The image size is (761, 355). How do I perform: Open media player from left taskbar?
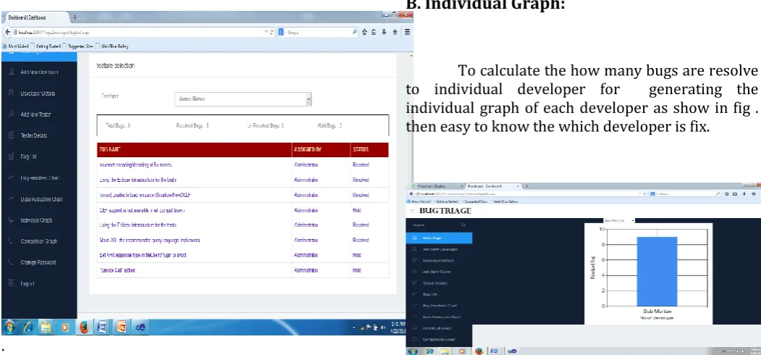[65, 327]
